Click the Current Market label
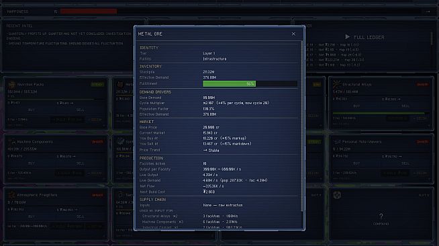Image resolution: width=439 pixels, height=246 pixels. click(x=152, y=133)
